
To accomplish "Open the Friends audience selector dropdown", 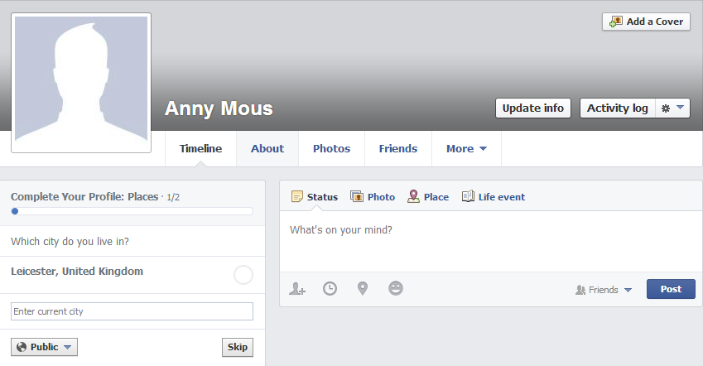I will tap(604, 290).
